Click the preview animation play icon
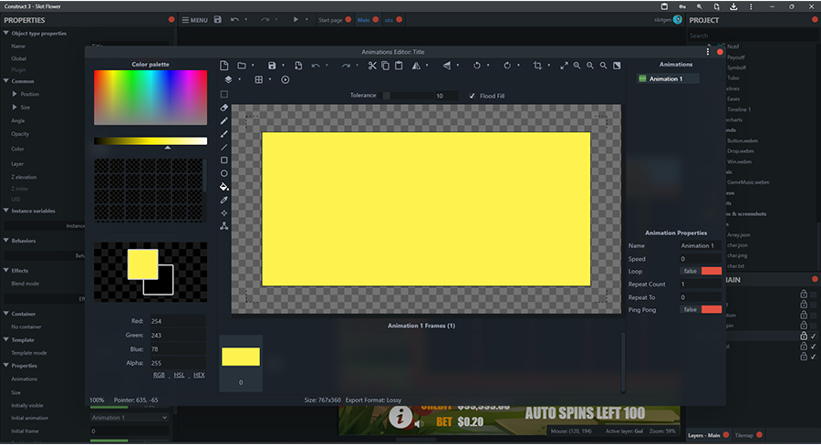The width and height of the screenshot is (821, 445). (286, 80)
